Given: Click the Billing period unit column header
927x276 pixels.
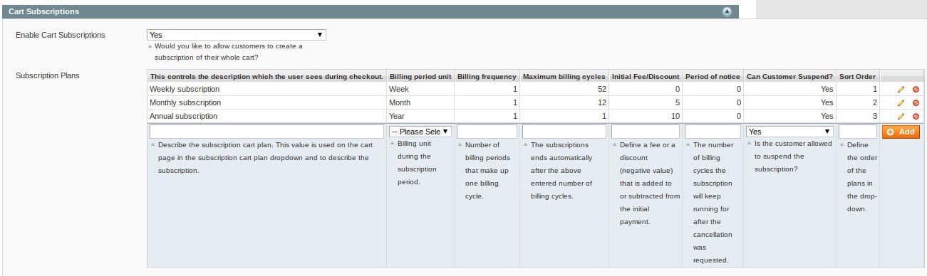Looking at the screenshot, I should tap(420, 76).
